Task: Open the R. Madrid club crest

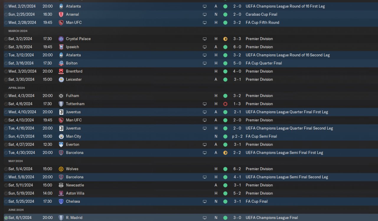Action: pyautogui.click(x=61, y=218)
